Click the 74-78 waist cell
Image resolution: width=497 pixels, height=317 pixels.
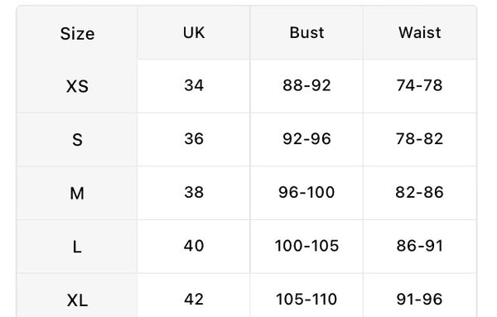420,85
